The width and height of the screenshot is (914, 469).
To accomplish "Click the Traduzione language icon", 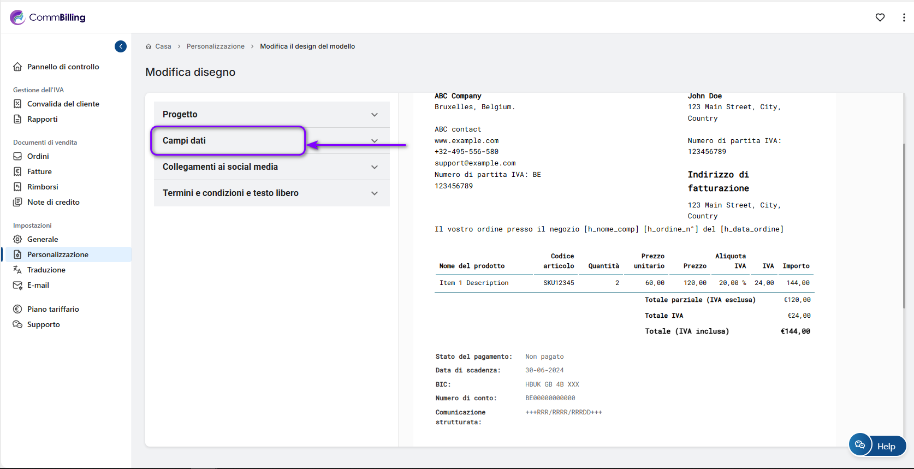I will pyautogui.click(x=17, y=270).
